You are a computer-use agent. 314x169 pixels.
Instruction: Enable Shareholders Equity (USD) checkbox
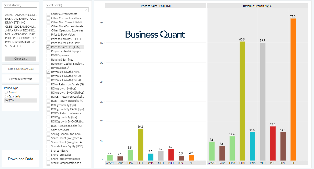tap(48, 146)
